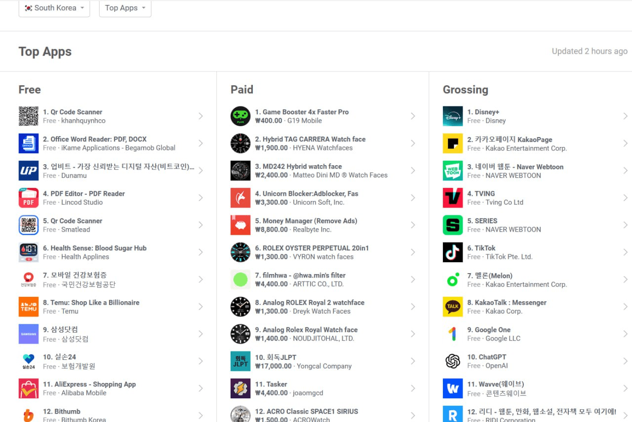Click the KakaoPage app icon
The height and width of the screenshot is (422, 632).
pyautogui.click(x=453, y=143)
